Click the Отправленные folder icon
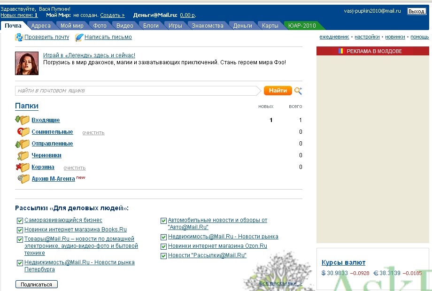This screenshot has width=432, height=291. (x=23, y=144)
